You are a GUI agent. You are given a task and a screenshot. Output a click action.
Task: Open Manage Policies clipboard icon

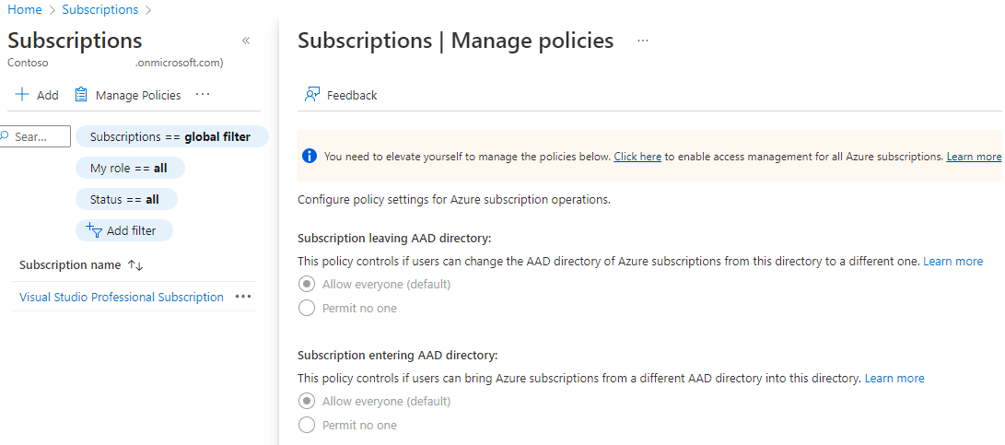coord(81,95)
